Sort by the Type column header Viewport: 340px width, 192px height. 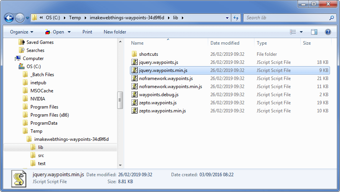pyautogui.click(x=262, y=43)
